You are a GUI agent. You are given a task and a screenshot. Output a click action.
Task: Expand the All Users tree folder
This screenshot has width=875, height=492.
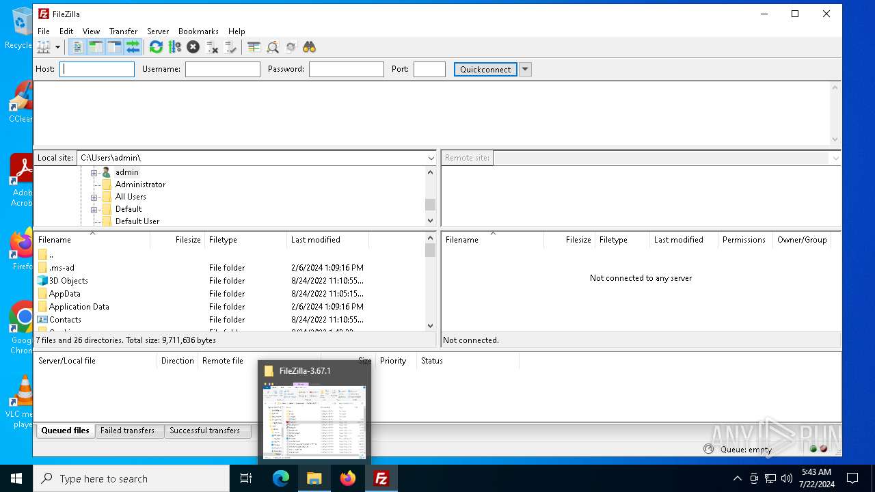click(94, 197)
